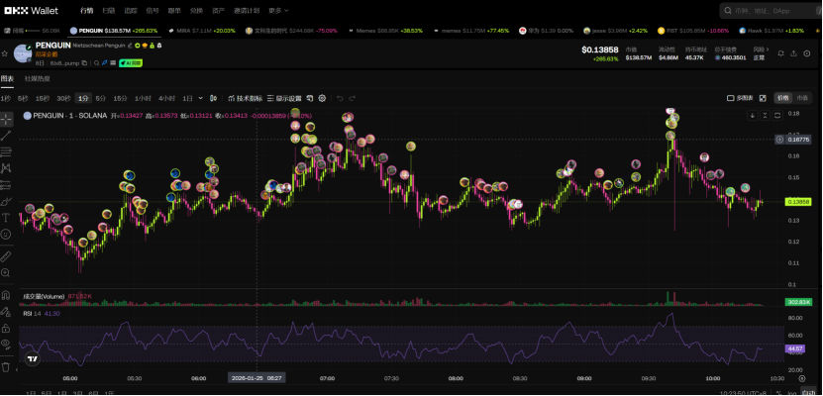
Task: Select the text annotation tool
Action: [x=6, y=218]
